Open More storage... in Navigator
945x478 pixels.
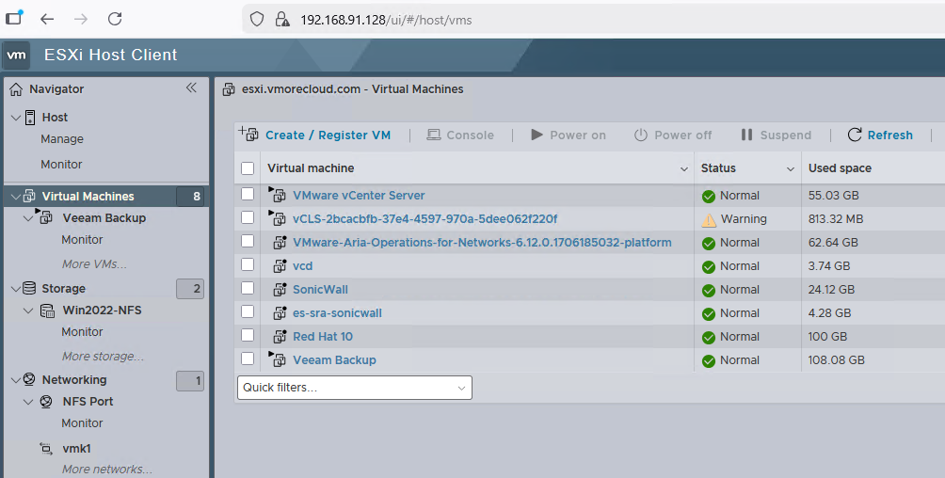[103, 357]
